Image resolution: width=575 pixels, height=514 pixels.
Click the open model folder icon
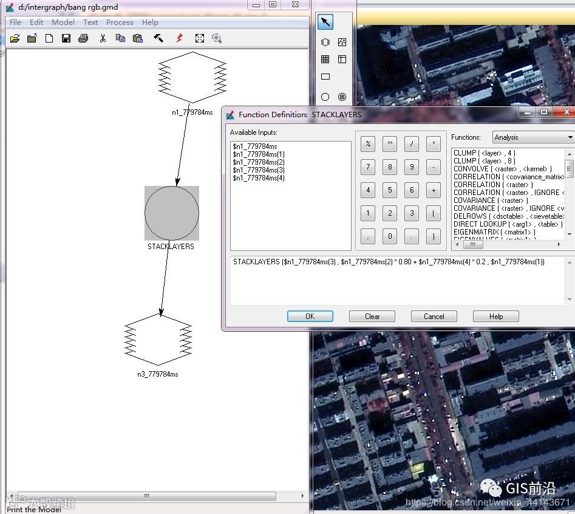[15, 38]
